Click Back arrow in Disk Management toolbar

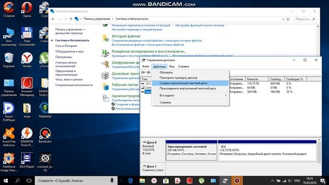pyautogui.click(x=143, y=72)
